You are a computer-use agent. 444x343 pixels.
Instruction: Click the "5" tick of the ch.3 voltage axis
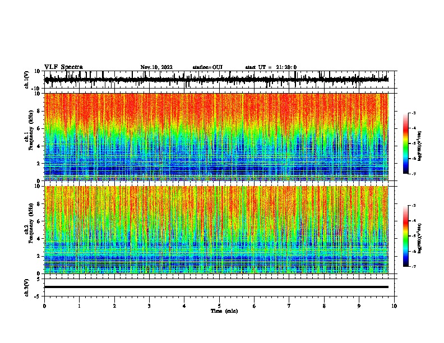click(39, 279)
